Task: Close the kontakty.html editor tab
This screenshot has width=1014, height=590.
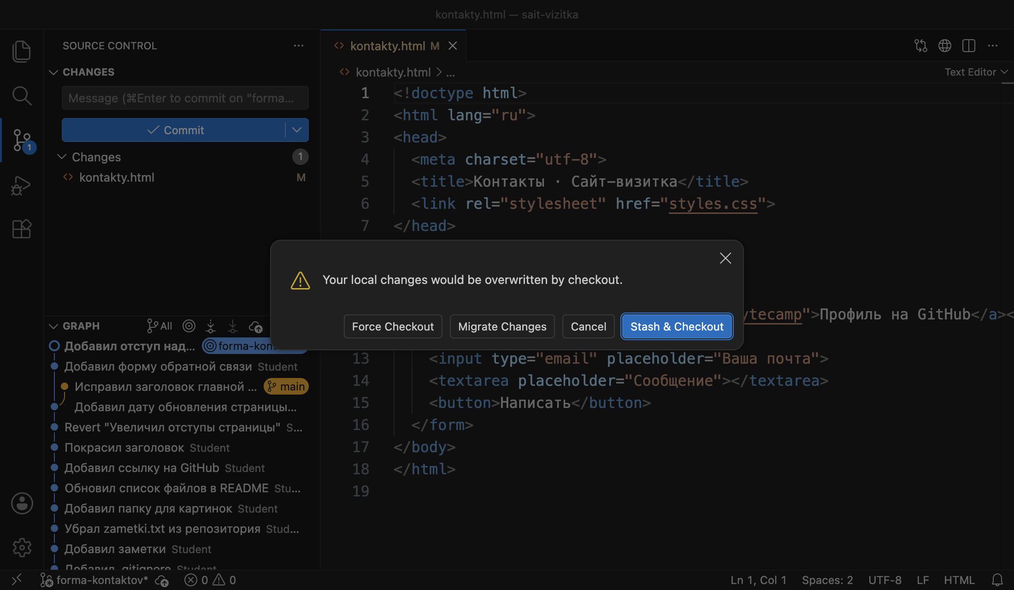Action: point(453,46)
